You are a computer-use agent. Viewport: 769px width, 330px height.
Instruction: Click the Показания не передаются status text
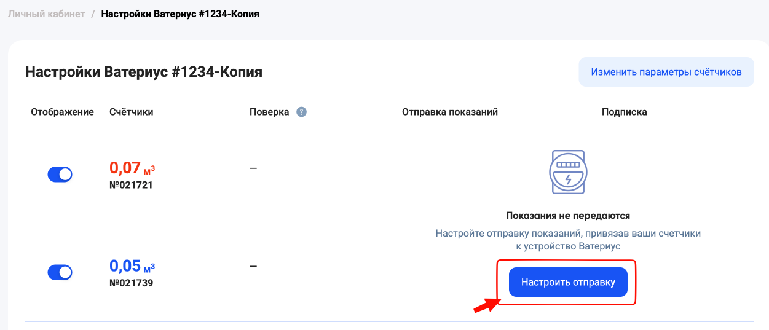568,216
